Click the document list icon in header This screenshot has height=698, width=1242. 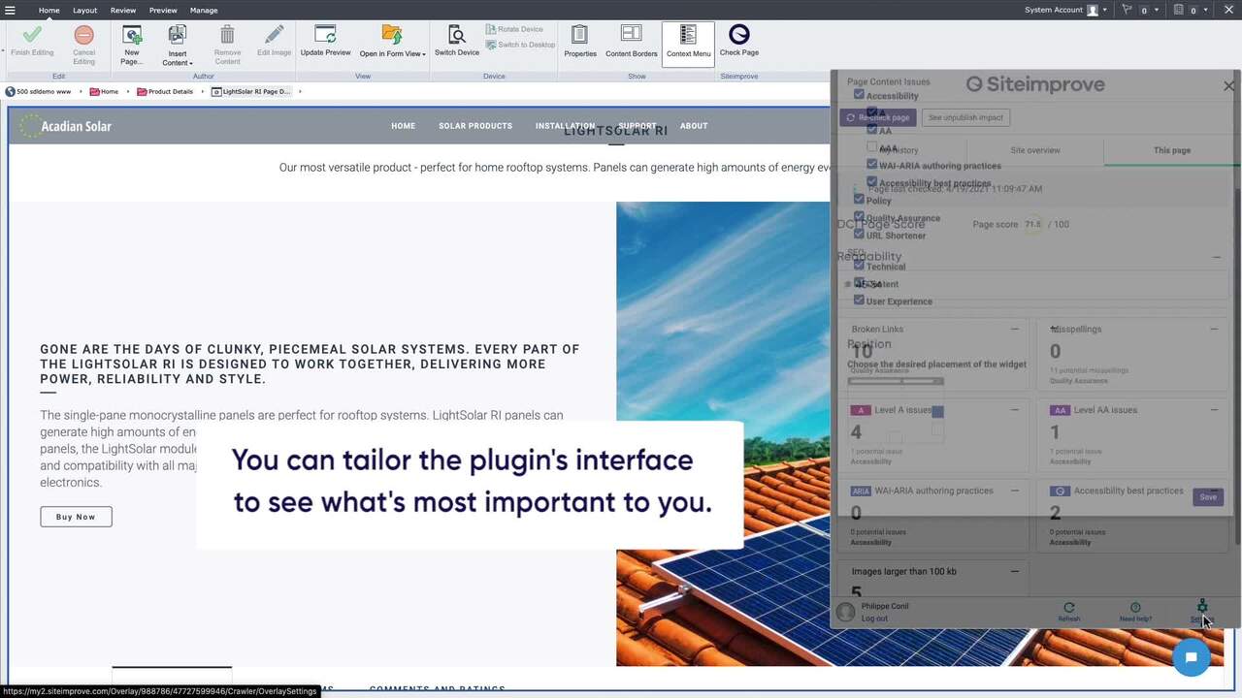[1179, 10]
